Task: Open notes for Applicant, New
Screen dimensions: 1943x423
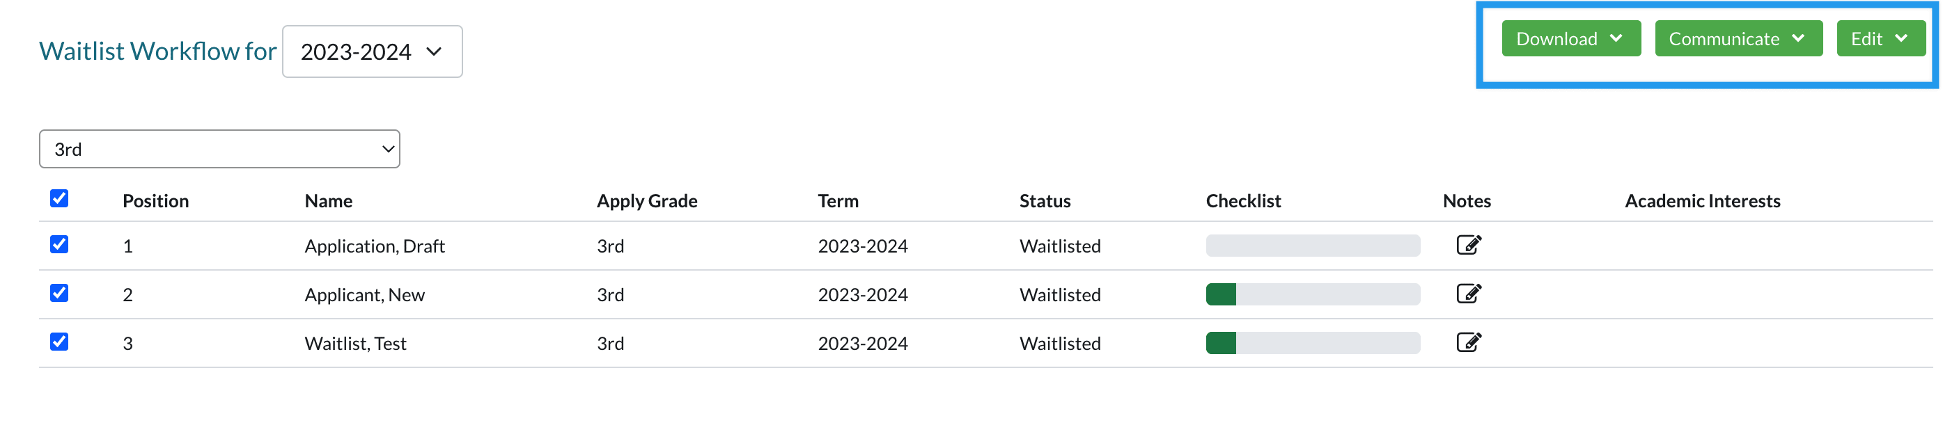Action: [x=1468, y=294]
